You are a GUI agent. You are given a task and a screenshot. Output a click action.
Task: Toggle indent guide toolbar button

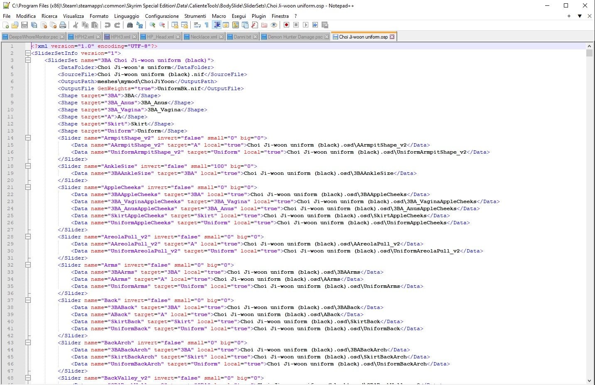click(217, 25)
